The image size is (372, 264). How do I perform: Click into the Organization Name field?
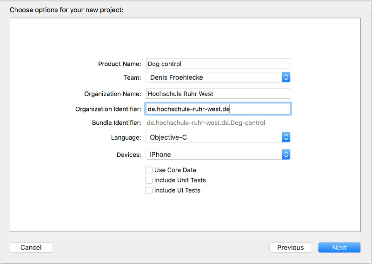point(218,94)
